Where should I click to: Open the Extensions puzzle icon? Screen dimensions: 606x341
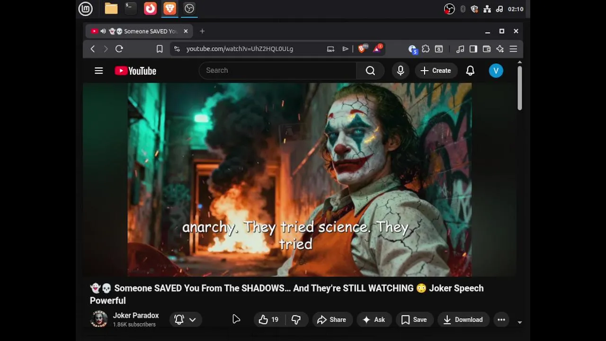click(426, 49)
